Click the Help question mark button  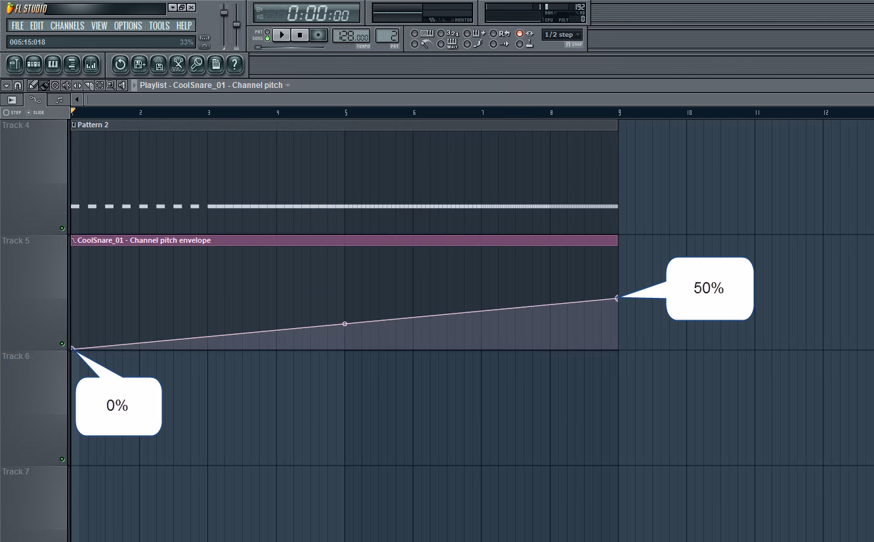pyautogui.click(x=234, y=64)
